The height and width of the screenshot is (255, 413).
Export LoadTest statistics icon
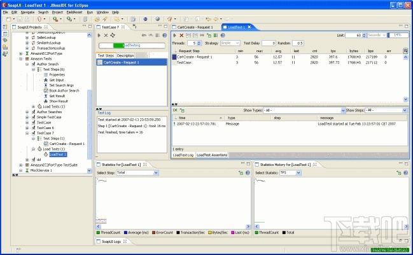209,35
